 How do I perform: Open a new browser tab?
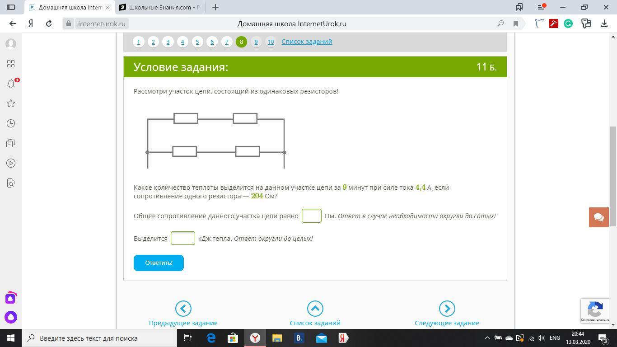pyautogui.click(x=215, y=7)
